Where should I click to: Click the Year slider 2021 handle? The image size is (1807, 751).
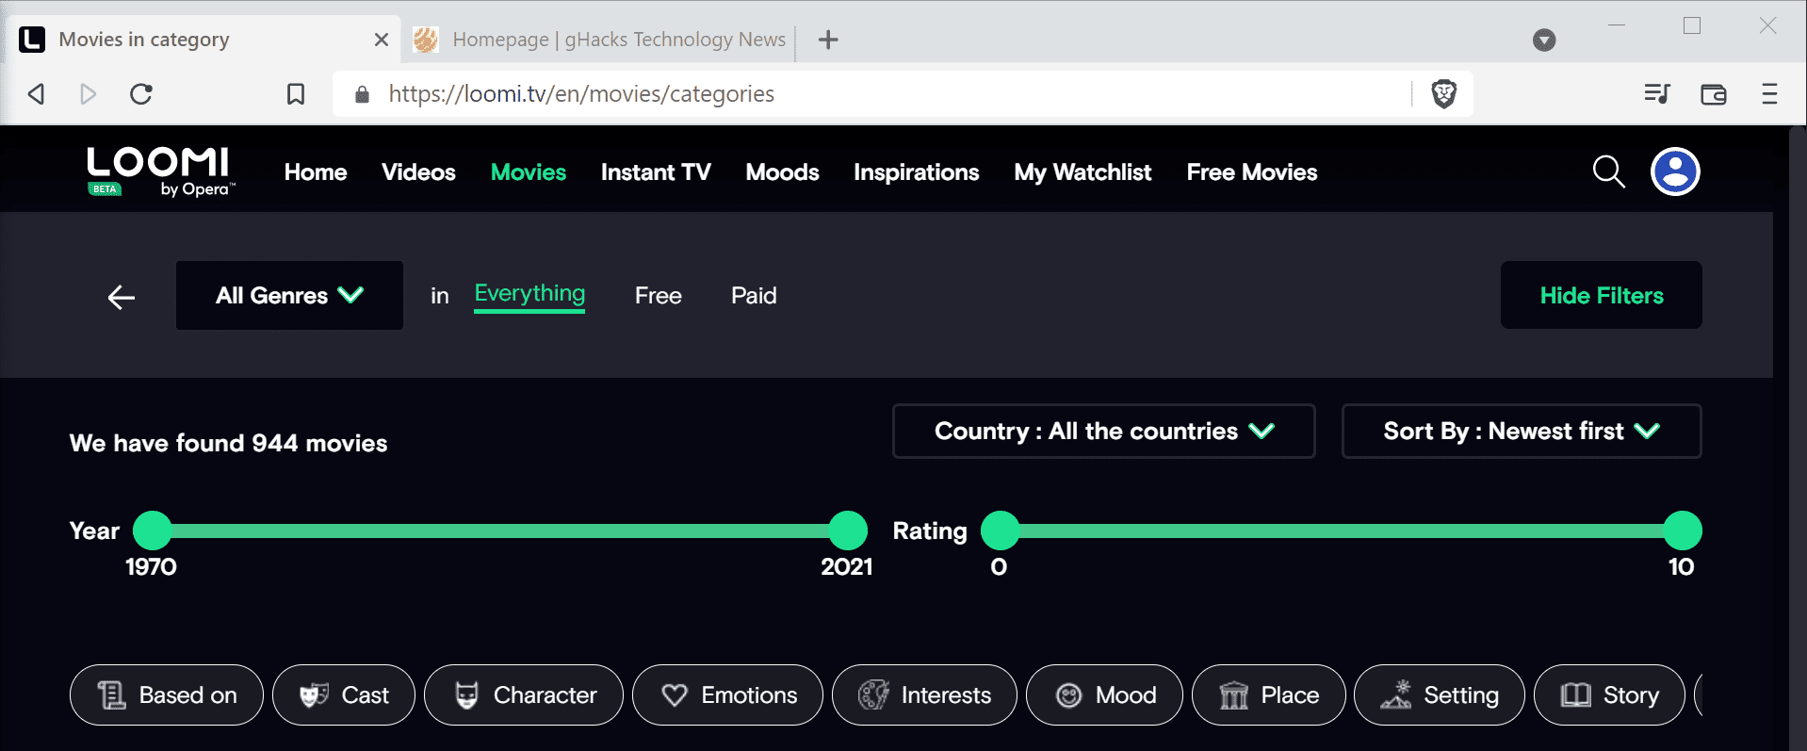[x=848, y=531]
